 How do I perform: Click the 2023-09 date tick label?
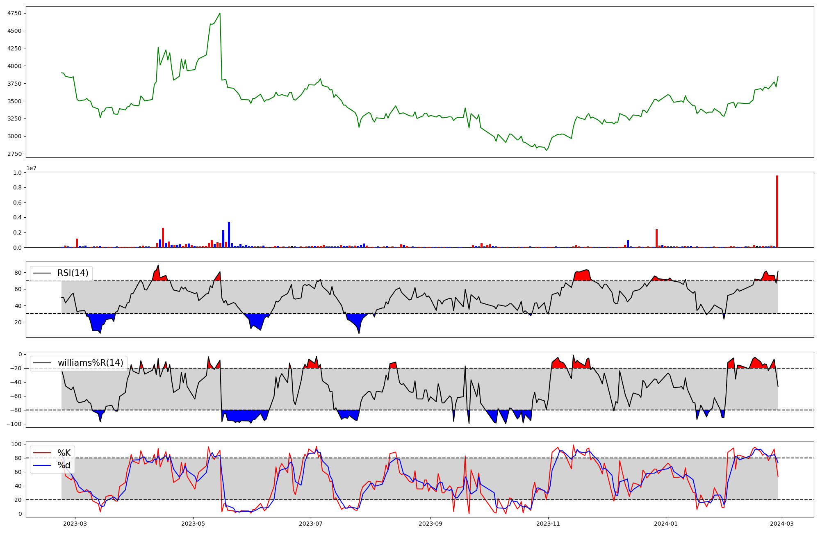tap(430, 524)
